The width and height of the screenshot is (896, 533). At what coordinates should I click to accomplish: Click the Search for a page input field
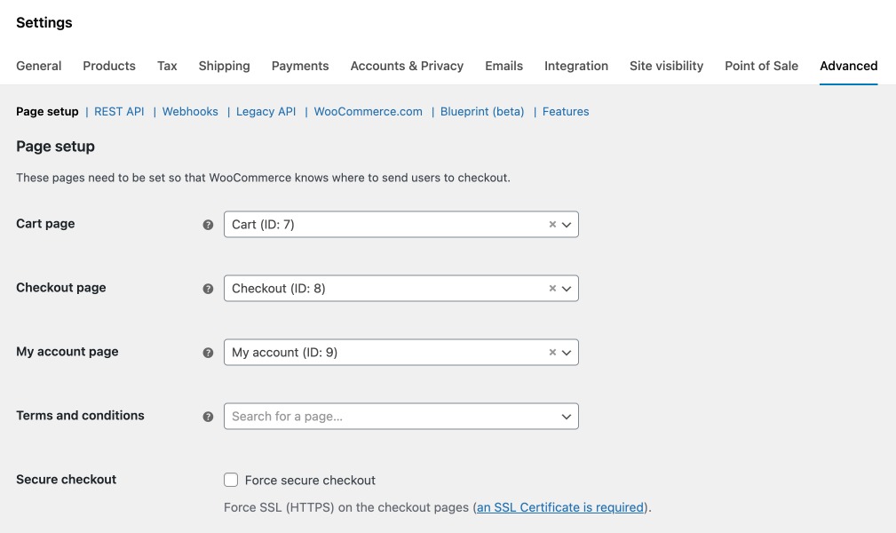pyautogui.click(x=382, y=416)
